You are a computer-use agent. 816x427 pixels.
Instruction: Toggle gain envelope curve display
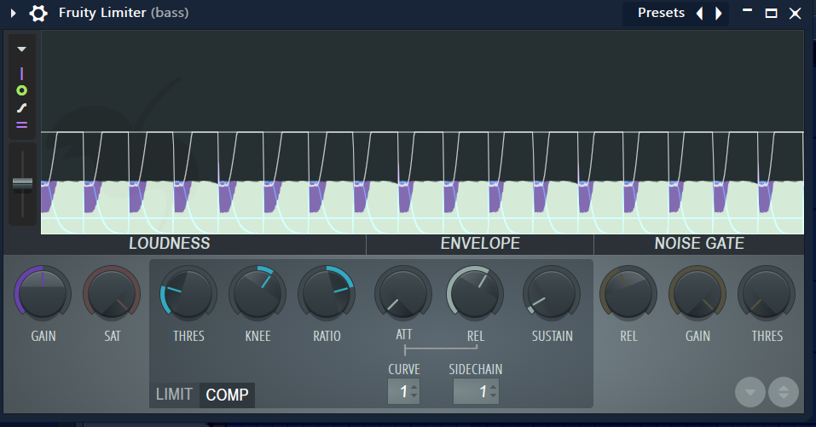coord(21,107)
